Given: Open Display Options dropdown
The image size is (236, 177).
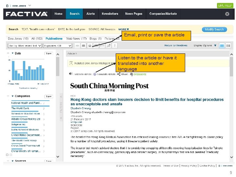Looking at the screenshot, I should point(205,45).
